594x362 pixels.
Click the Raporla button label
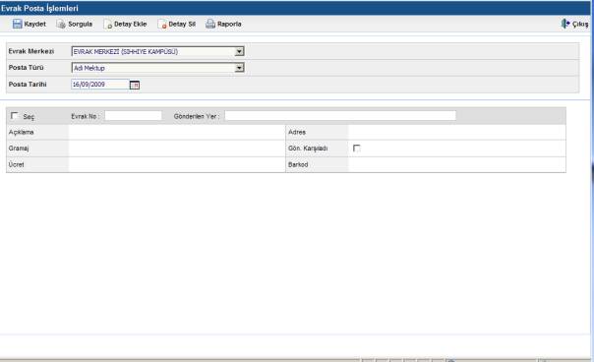coord(229,24)
